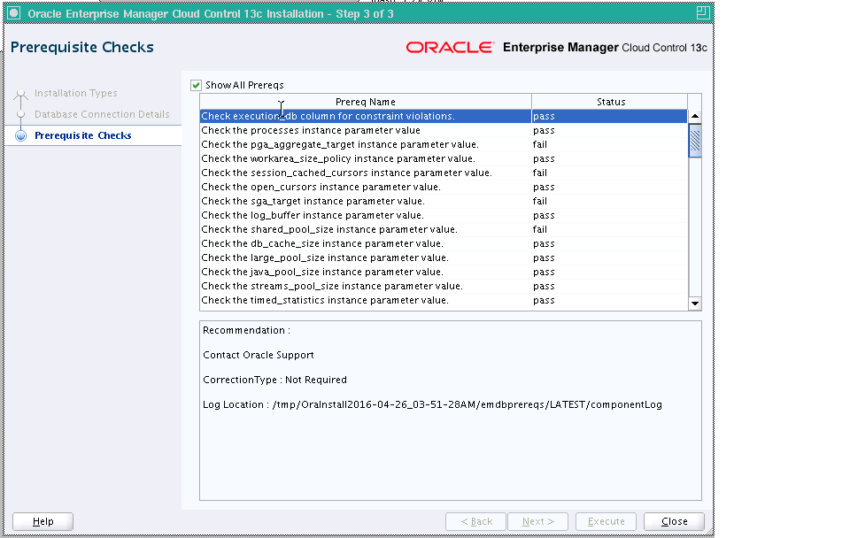Click pass status of log_buffer row
Screen dimensions: 850x538
(x=544, y=215)
